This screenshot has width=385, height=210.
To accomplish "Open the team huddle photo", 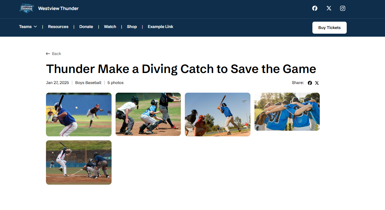I will [287, 112].
